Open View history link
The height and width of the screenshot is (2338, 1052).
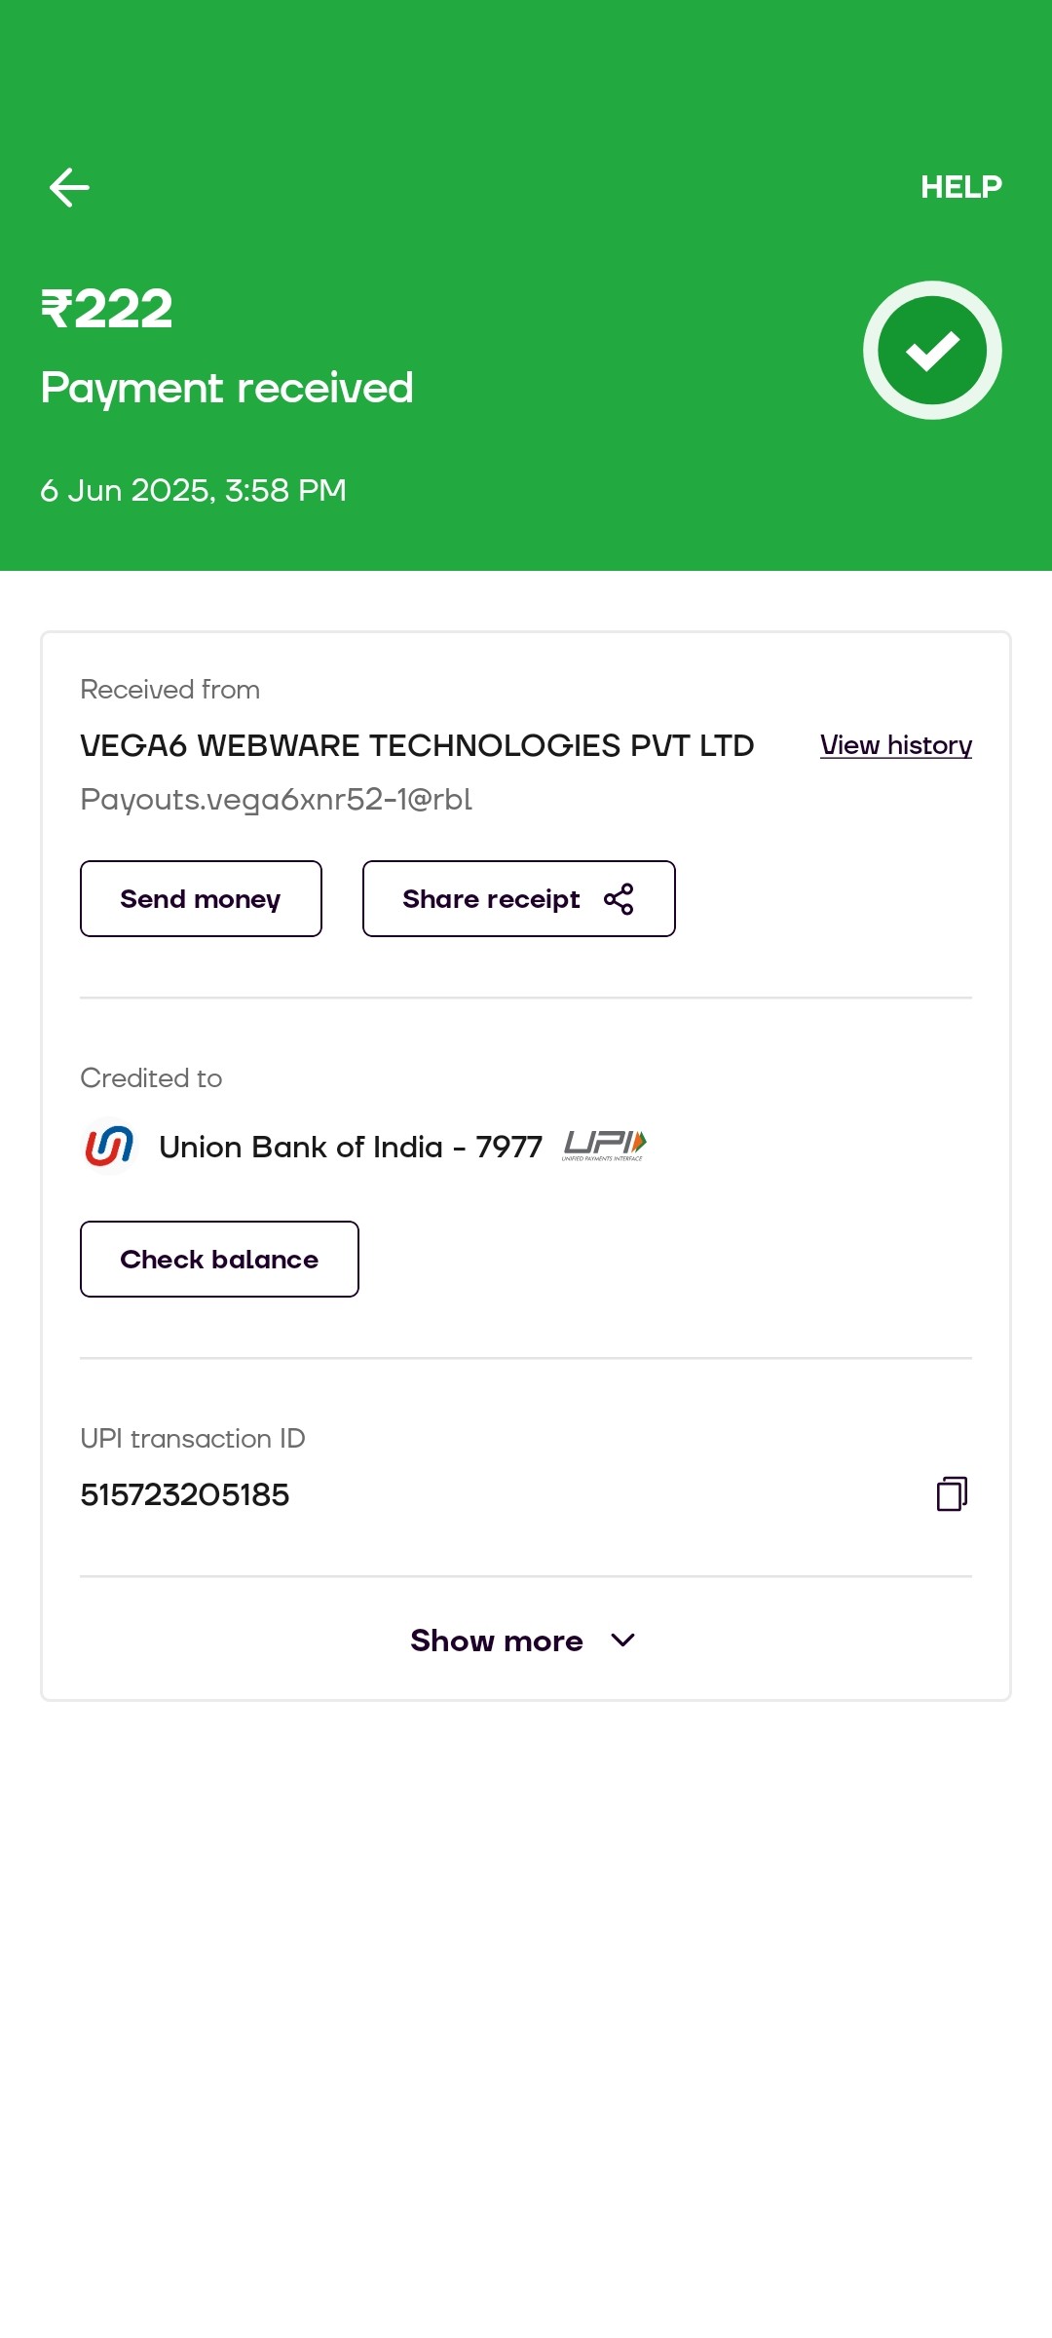click(x=895, y=745)
